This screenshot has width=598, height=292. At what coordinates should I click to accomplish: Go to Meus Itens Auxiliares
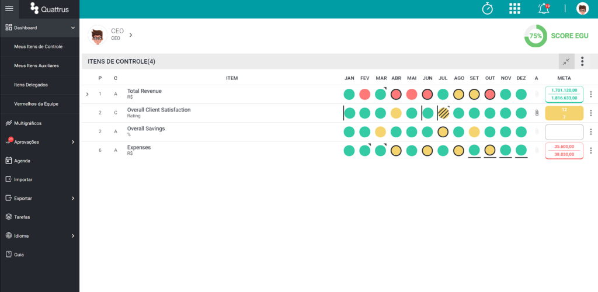coord(36,65)
